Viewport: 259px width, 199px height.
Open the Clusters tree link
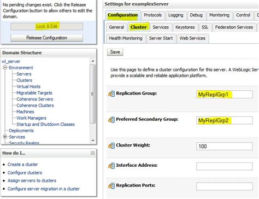click(x=25, y=80)
